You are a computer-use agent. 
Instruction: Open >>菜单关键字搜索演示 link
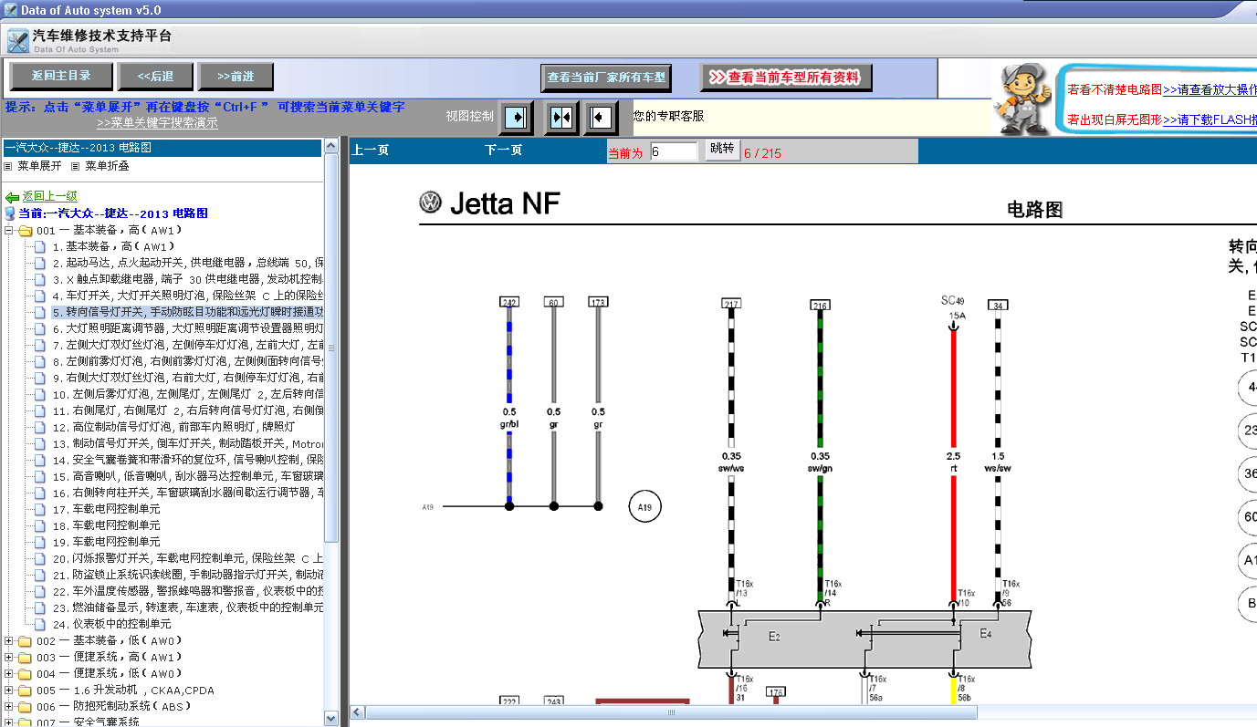157,122
